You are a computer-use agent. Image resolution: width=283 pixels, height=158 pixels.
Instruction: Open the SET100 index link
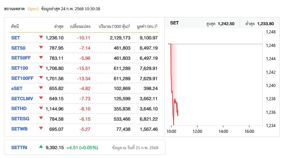pyautogui.click(x=20, y=68)
